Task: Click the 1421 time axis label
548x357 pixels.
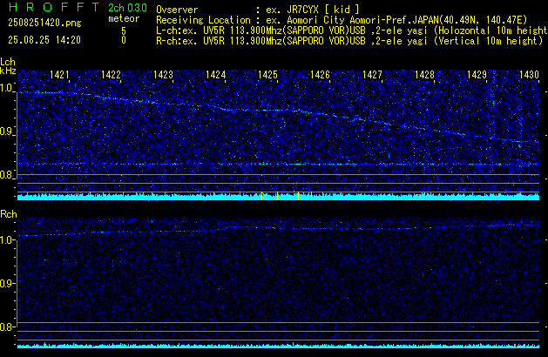Action: point(59,75)
